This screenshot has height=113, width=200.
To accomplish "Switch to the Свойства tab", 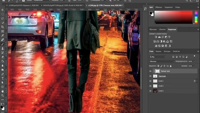I will tap(176, 51).
